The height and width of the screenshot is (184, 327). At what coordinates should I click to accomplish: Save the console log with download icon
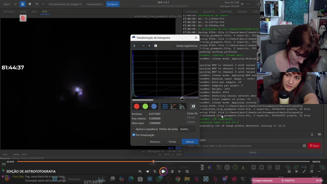coord(312,134)
